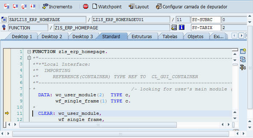This screenshot has height=138, width=253.
Task: Click the Z1S_ERP_HOMEPAGE function name field
Action: [112, 28]
